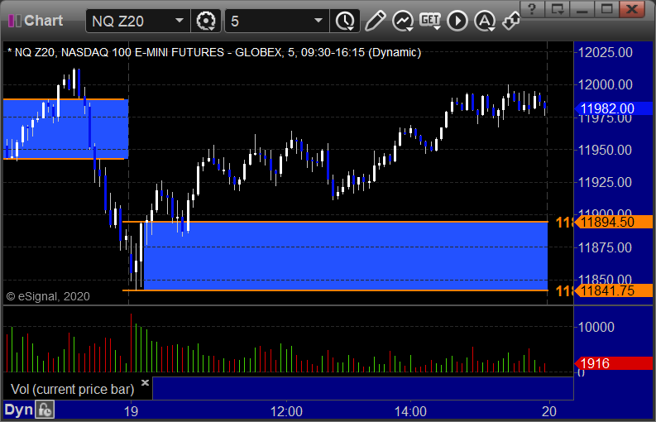656x422 pixels.
Task: Open the studies chart-line icon
Action: pos(403,21)
